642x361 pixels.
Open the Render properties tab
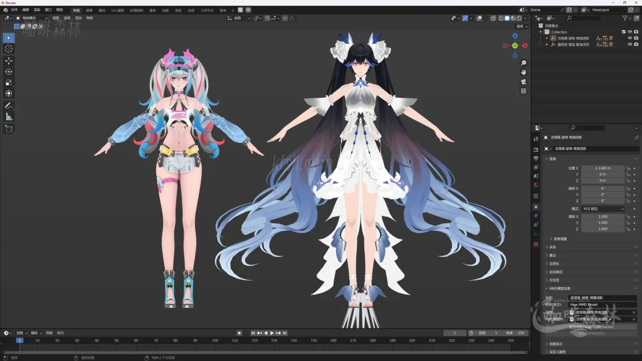[x=535, y=149]
